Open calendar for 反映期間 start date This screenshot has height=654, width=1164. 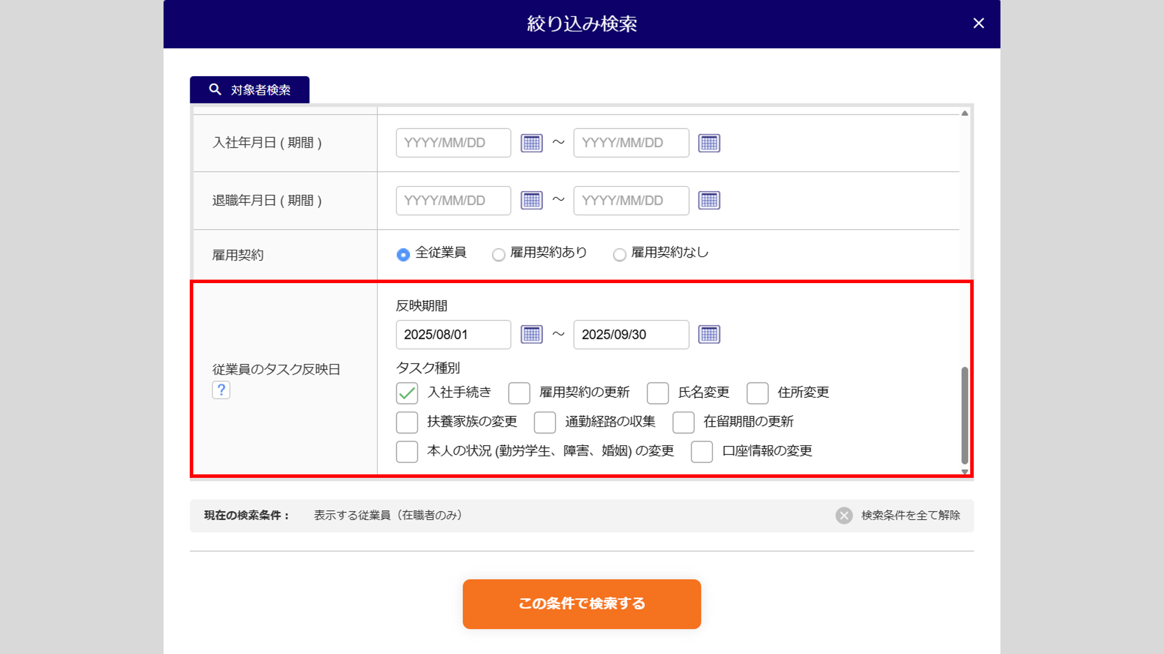531,334
